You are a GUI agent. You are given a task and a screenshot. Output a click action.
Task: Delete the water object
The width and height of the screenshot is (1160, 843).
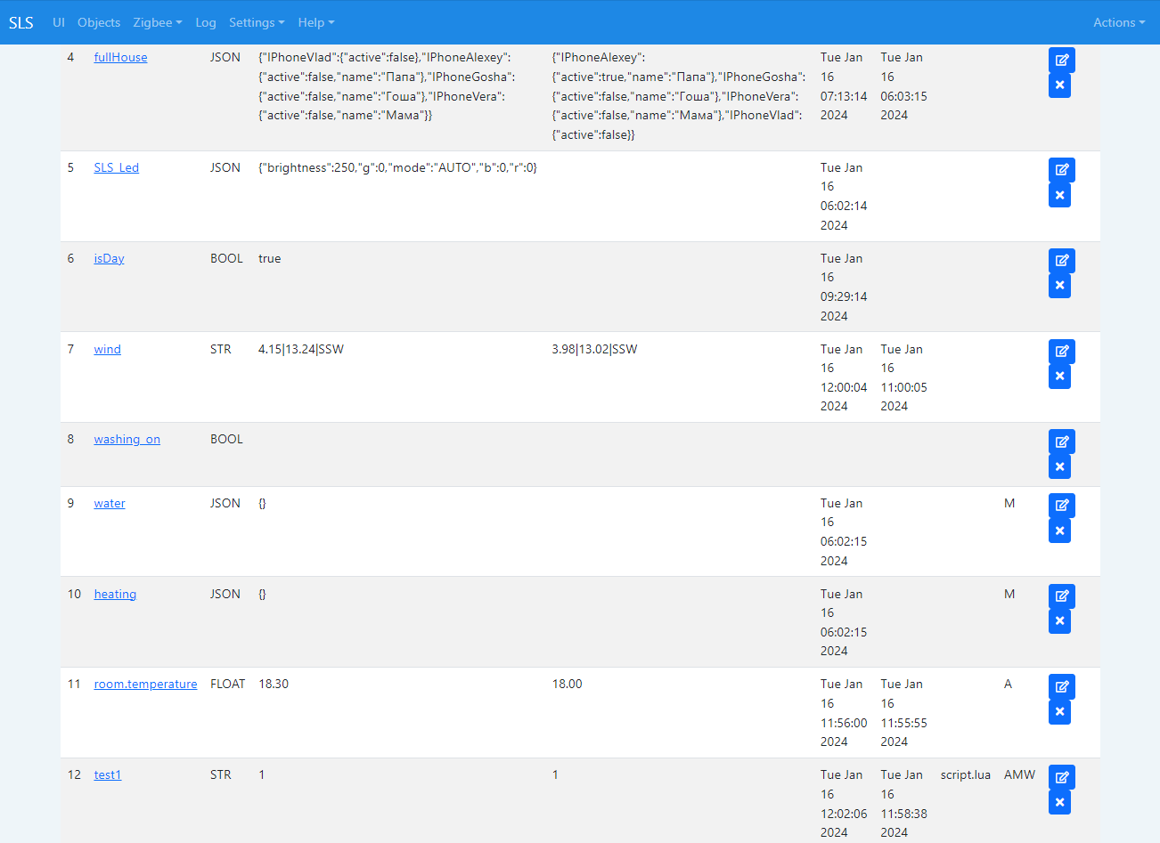tap(1059, 531)
